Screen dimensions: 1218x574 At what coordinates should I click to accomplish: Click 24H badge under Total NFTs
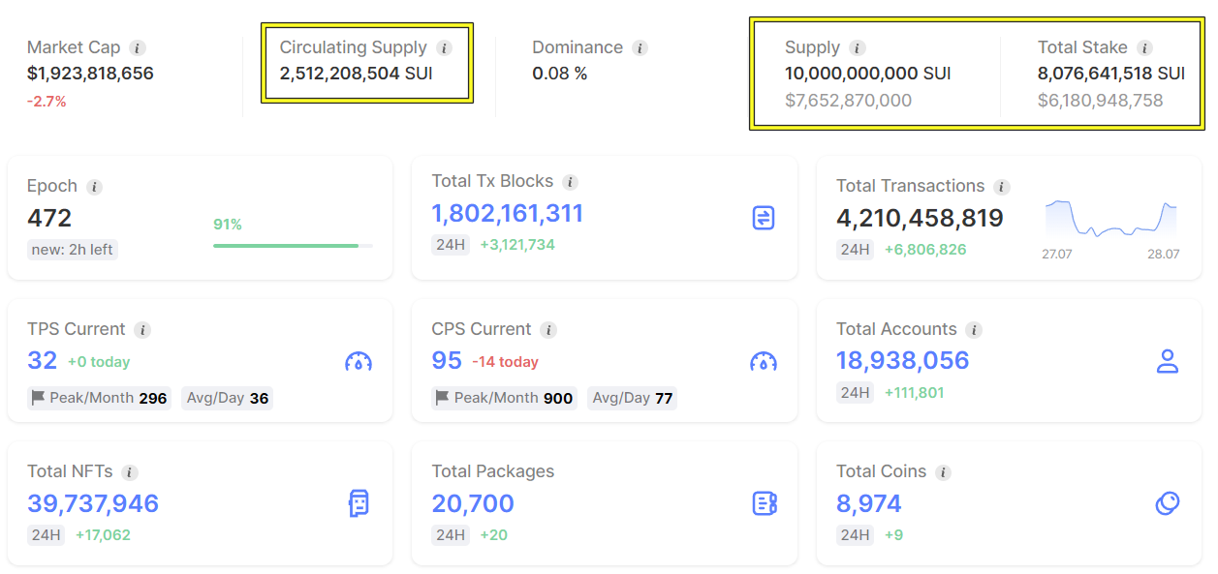coord(46,535)
